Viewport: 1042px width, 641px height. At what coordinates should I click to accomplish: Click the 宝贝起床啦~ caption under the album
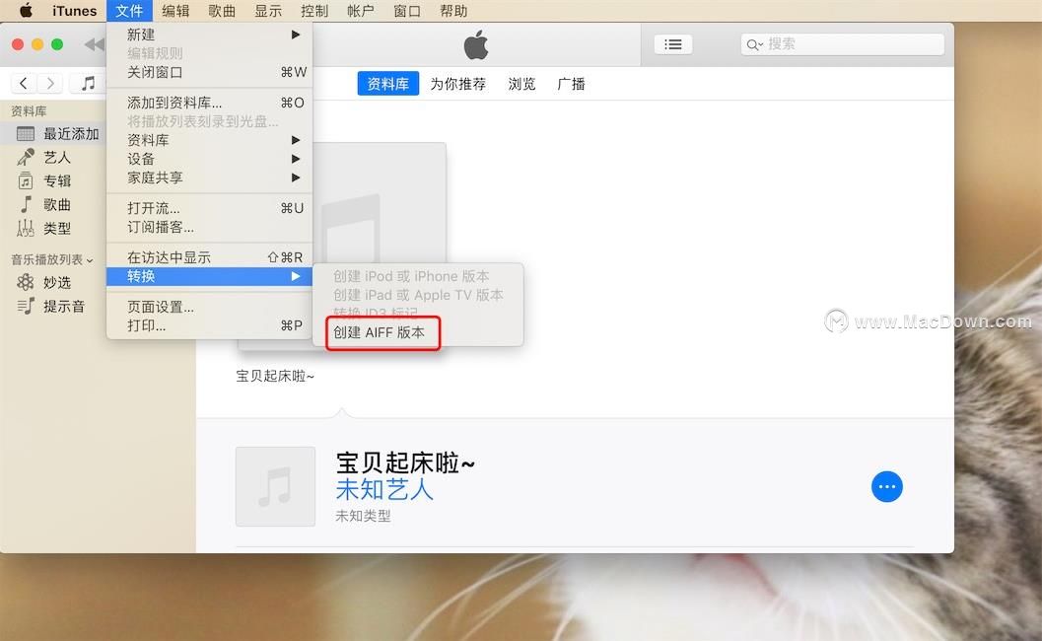[x=275, y=376]
